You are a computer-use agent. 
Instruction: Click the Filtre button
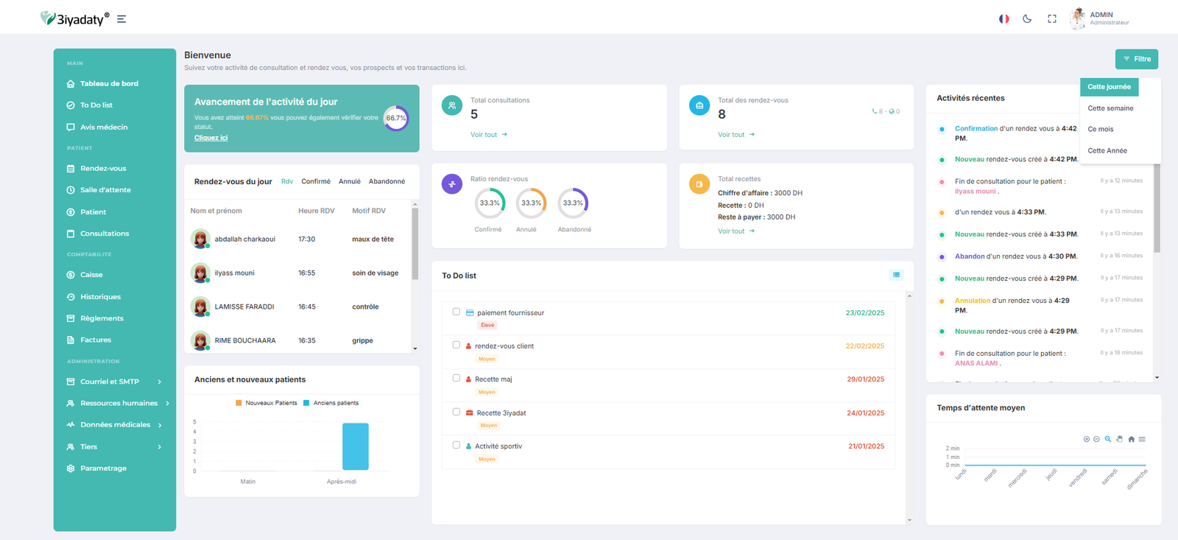[x=1136, y=59]
